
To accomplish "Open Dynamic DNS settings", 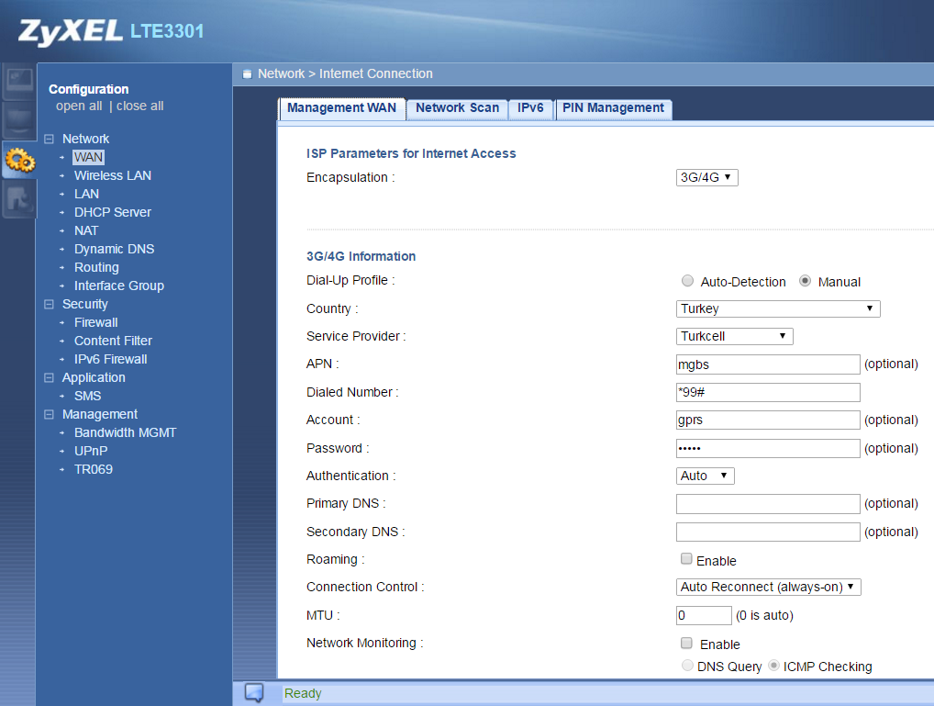I will tap(114, 249).
